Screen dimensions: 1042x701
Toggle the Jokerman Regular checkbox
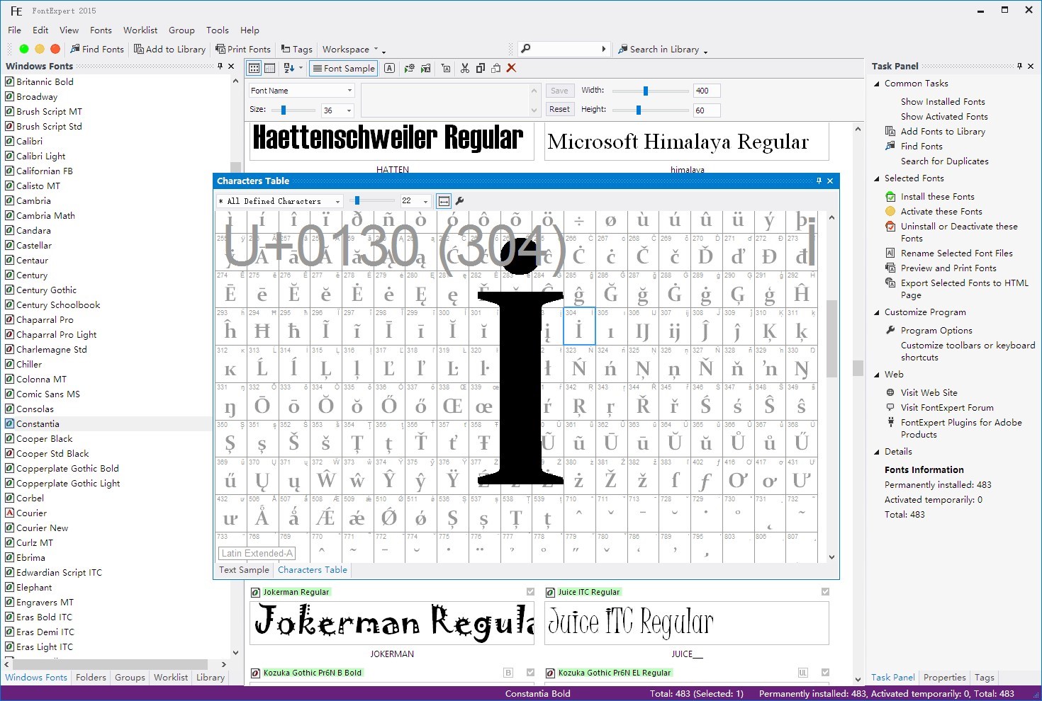coord(530,592)
